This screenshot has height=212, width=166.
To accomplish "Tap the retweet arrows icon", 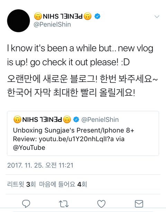I will pyautogui.click(x=64, y=204).
